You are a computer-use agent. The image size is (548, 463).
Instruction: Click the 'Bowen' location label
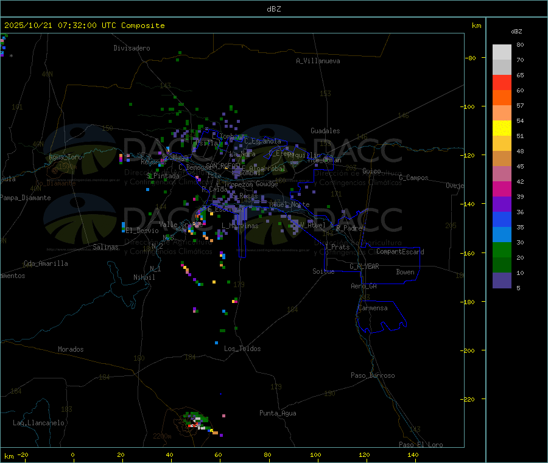click(x=406, y=272)
